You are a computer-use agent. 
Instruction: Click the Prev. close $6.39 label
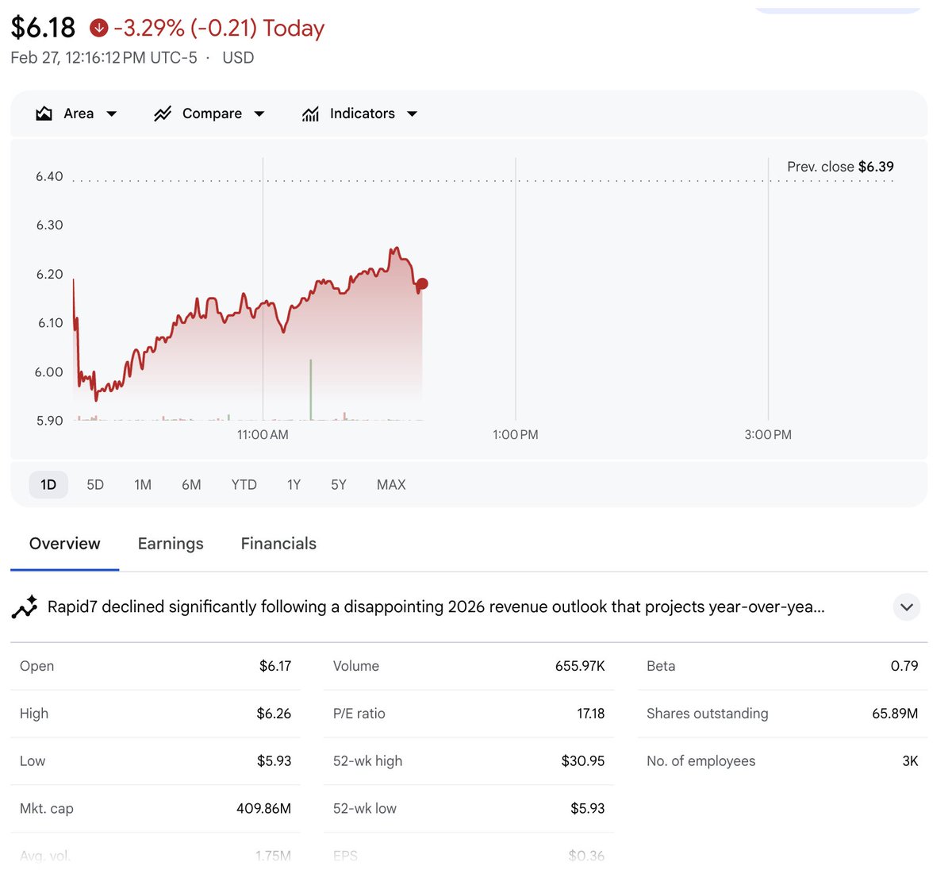840,167
